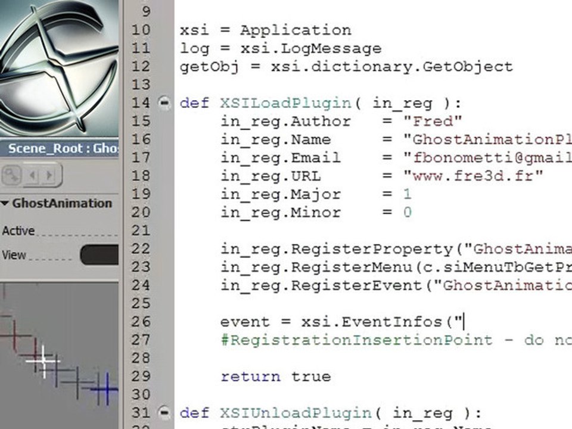The width and height of the screenshot is (572, 429).
Task: Collapse the GhostAnimation property section
Action: coord(5,203)
